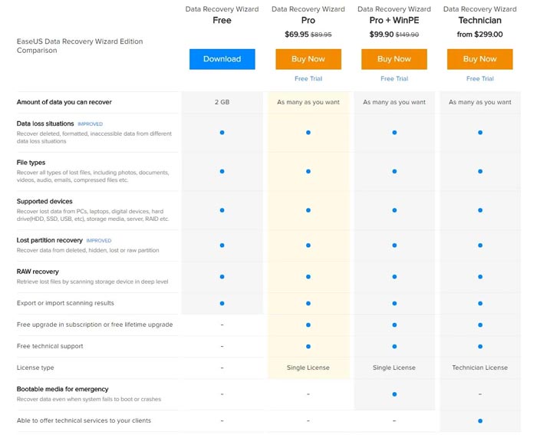Click File types dot in Technician column

click(480, 171)
